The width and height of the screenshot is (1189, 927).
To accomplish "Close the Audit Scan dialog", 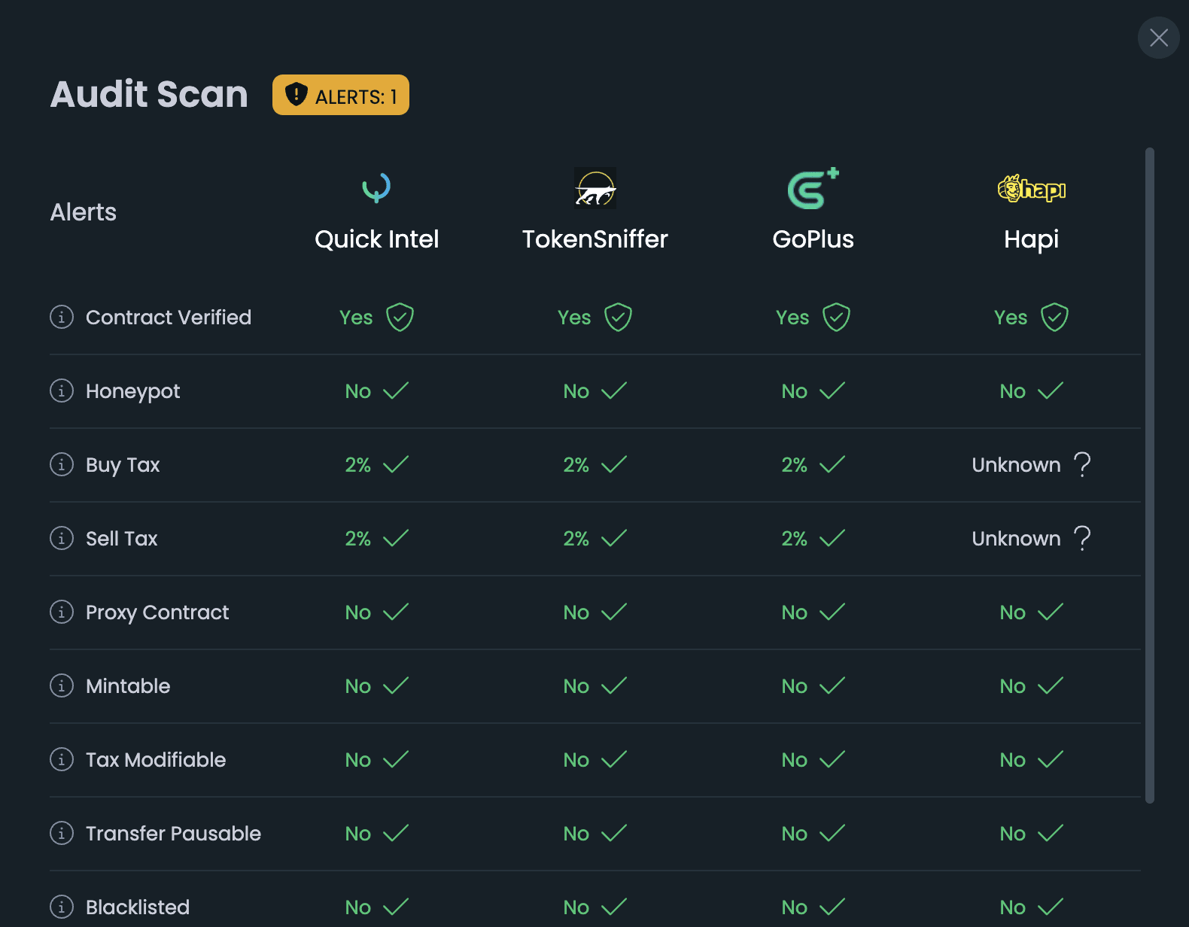I will pos(1158,38).
